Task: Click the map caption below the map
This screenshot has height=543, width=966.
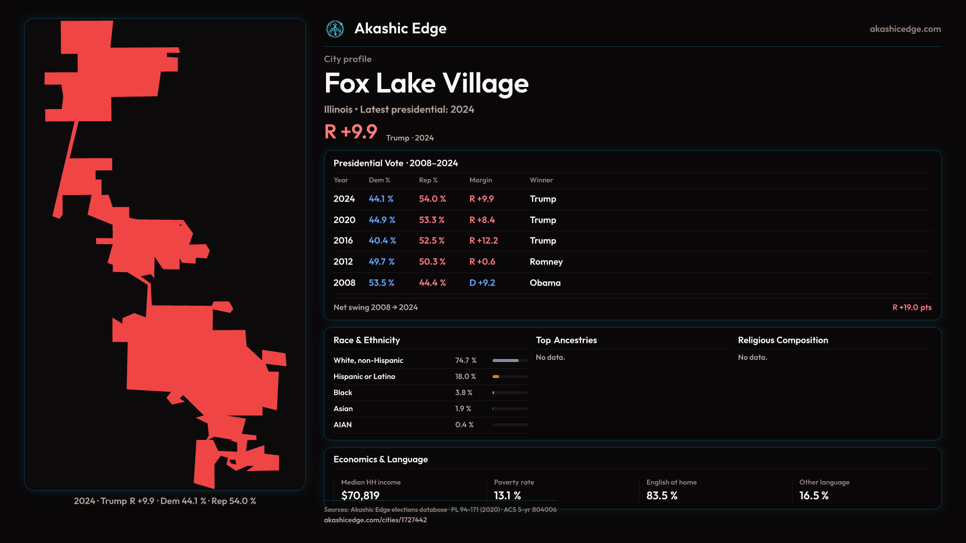Action: tap(165, 501)
